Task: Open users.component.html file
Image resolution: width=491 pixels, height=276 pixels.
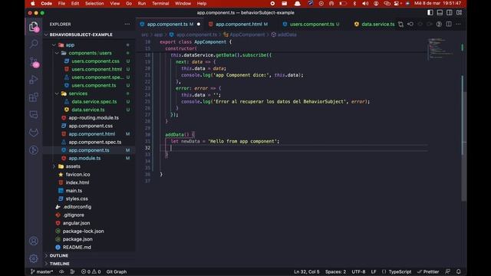Action: click(x=97, y=70)
